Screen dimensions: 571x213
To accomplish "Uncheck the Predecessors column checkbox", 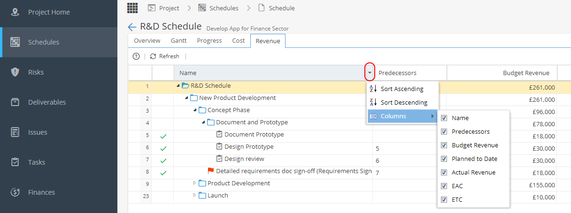I will 444,132.
